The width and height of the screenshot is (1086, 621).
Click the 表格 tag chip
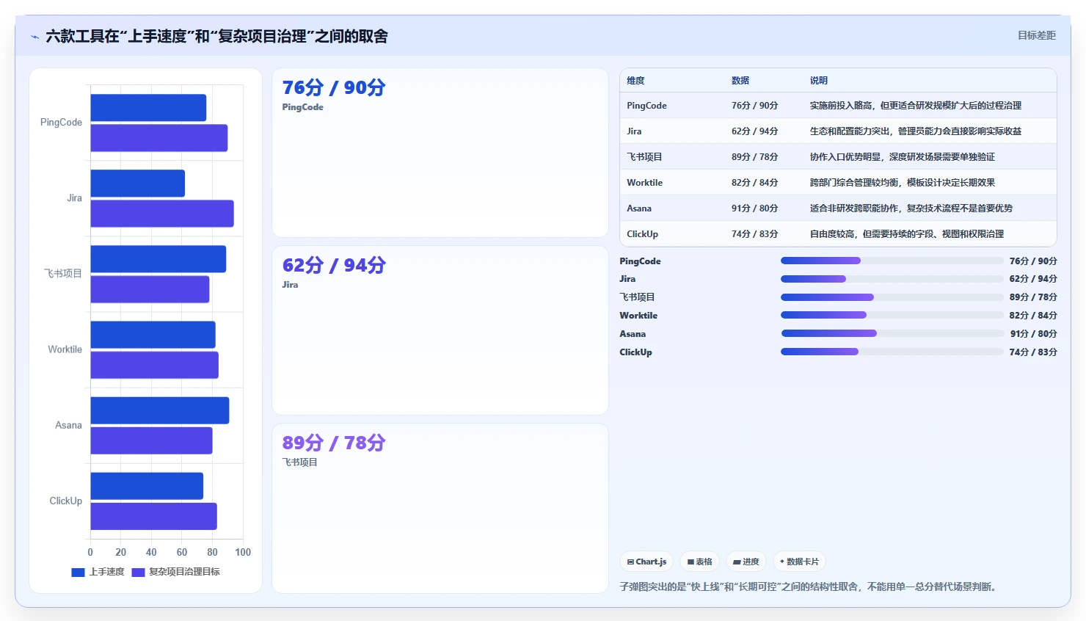[699, 562]
